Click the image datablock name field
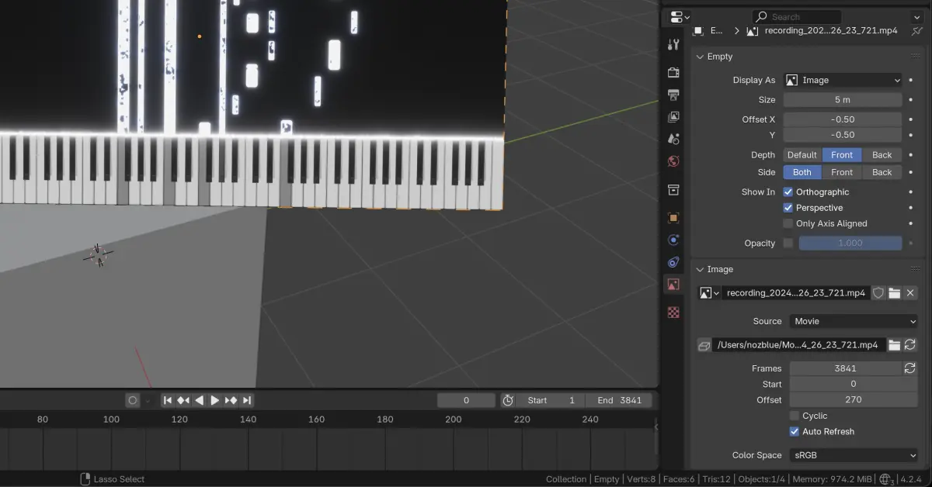This screenshot has height=487, width=932. 796,293
